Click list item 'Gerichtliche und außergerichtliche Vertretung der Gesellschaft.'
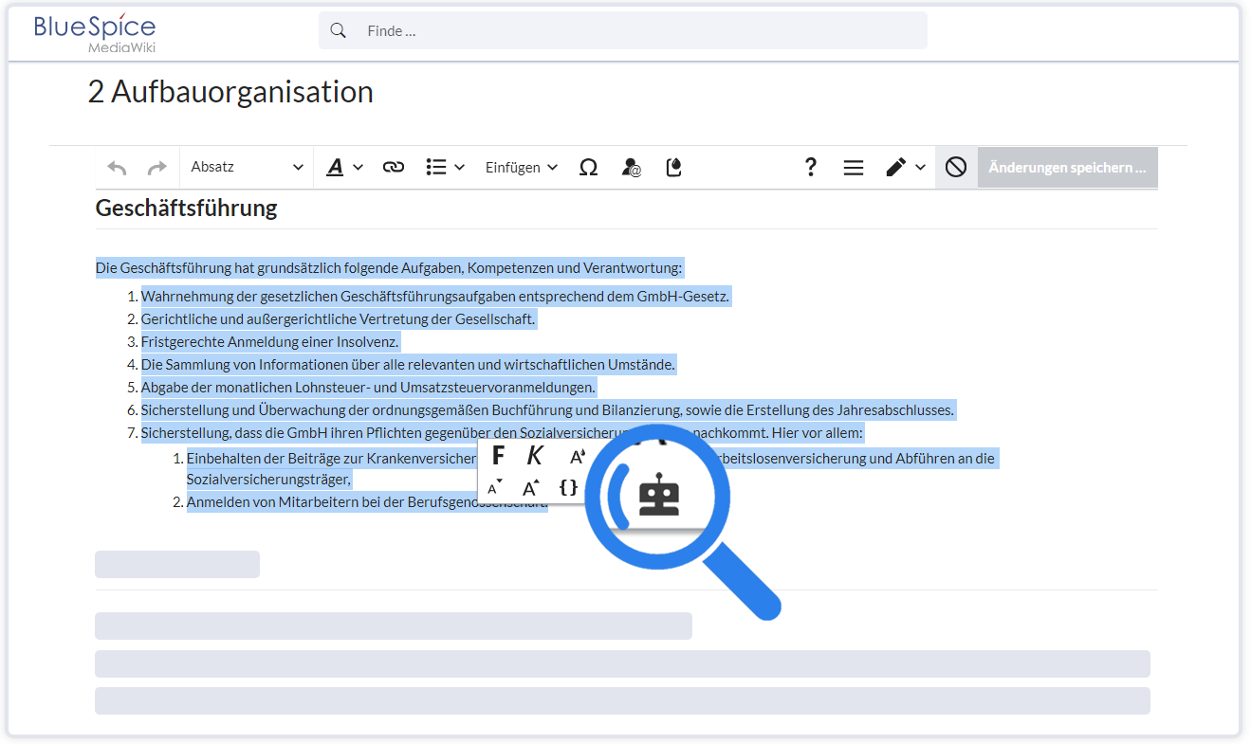 [x=339, y=318]
